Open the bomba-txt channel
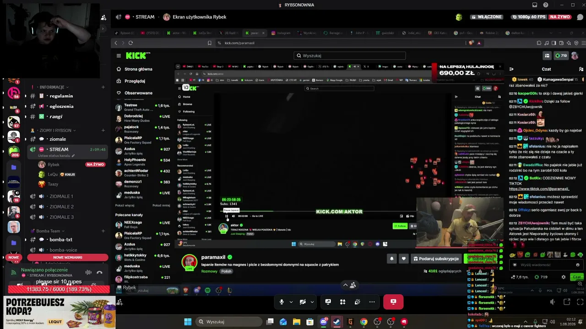 point(61,240)
